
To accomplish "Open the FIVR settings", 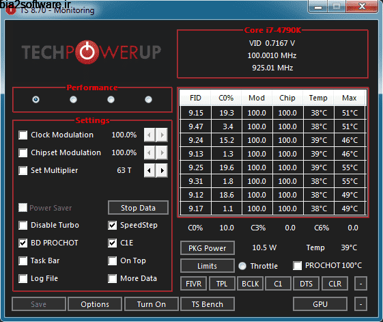I will tap(193, 284).
